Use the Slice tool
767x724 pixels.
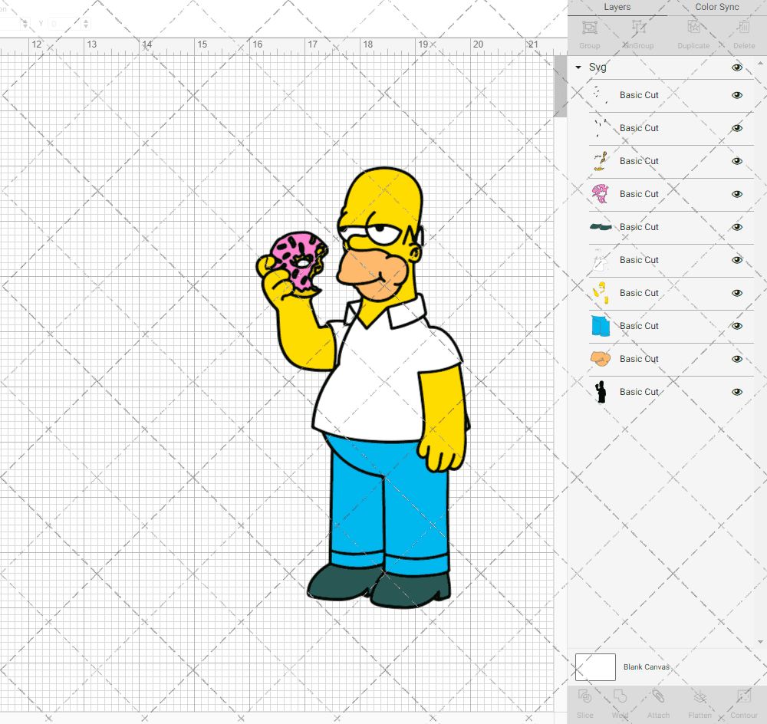584,696
